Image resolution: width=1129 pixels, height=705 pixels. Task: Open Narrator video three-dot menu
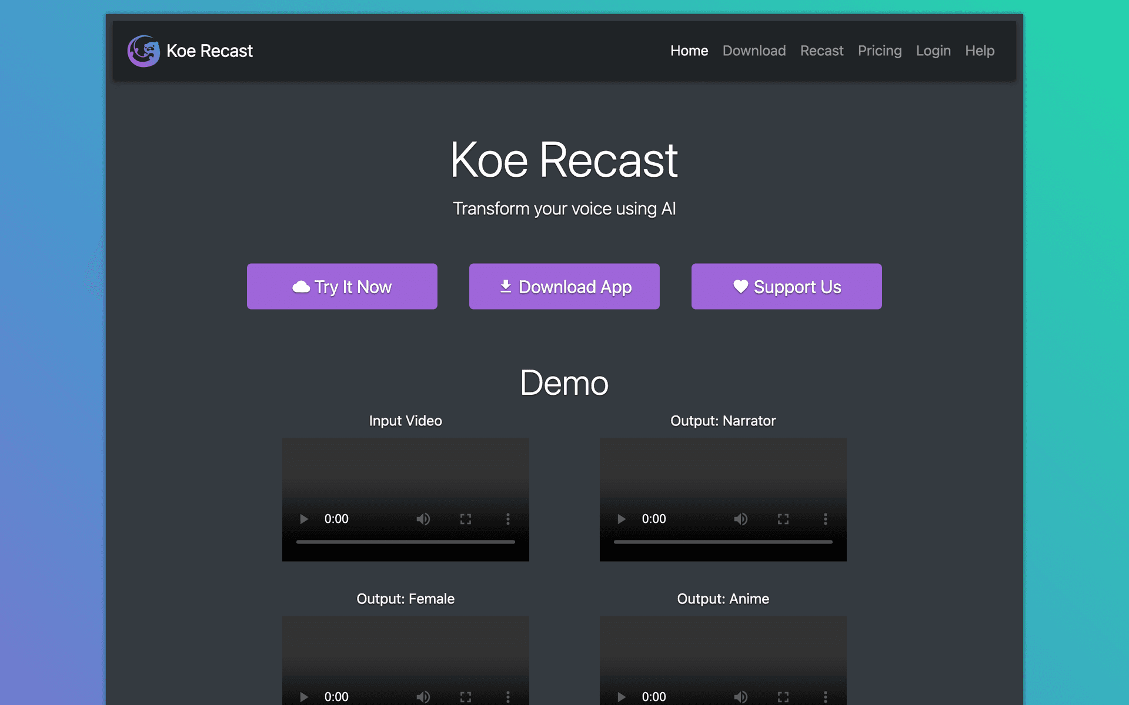[x=826, y=519]
